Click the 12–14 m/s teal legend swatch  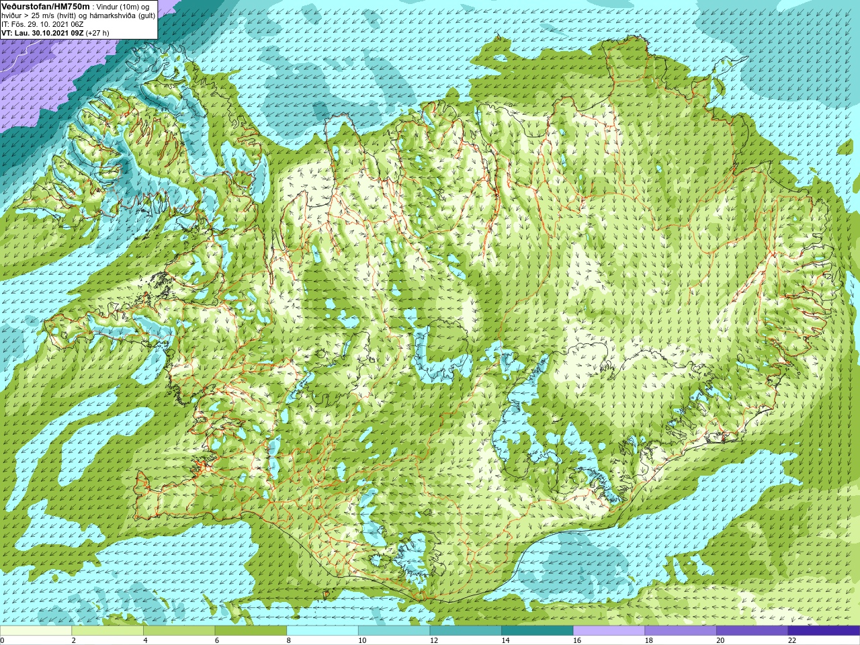coord(466,631)
